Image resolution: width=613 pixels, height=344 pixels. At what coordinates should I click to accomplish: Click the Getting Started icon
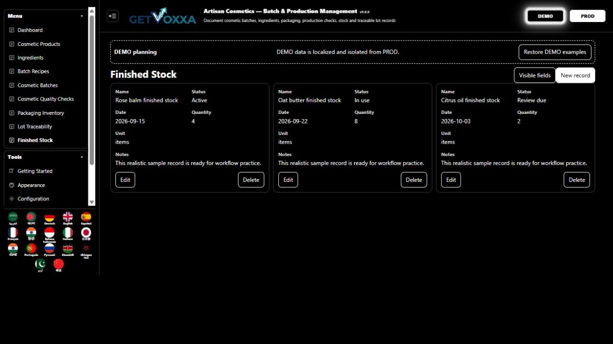(x=12, y=171)
